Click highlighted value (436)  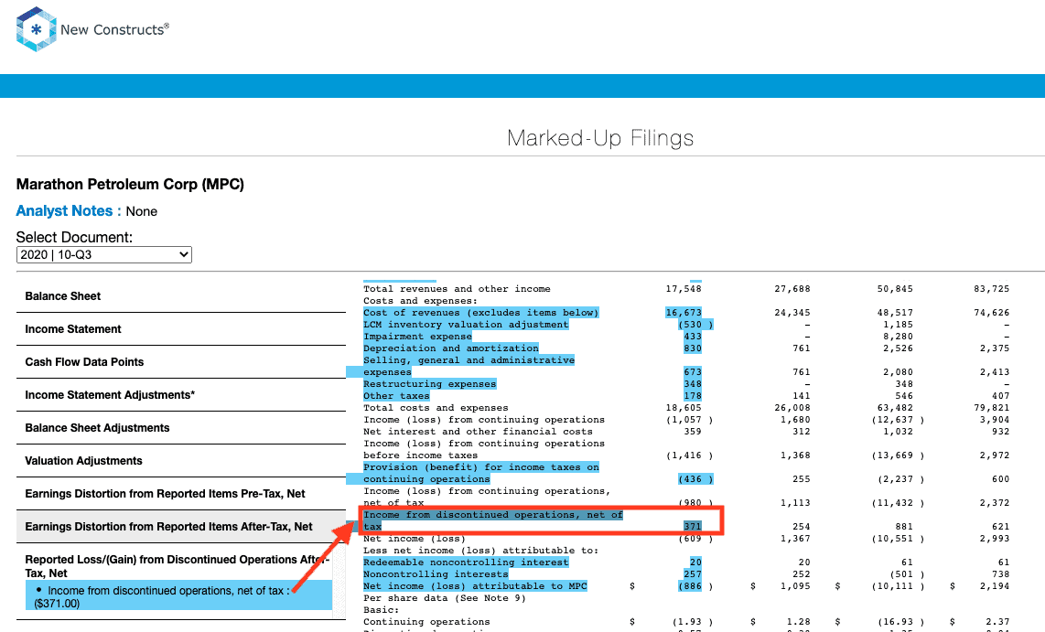pos(695,479)
